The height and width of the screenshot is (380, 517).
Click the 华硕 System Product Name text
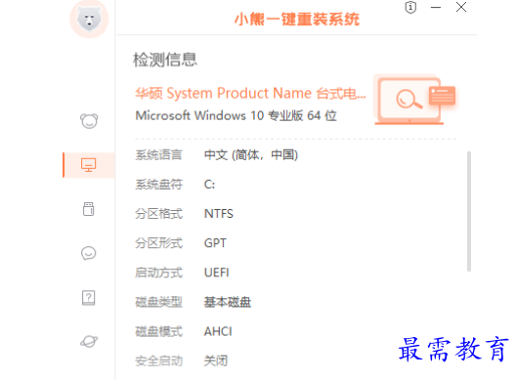[250, 93]
